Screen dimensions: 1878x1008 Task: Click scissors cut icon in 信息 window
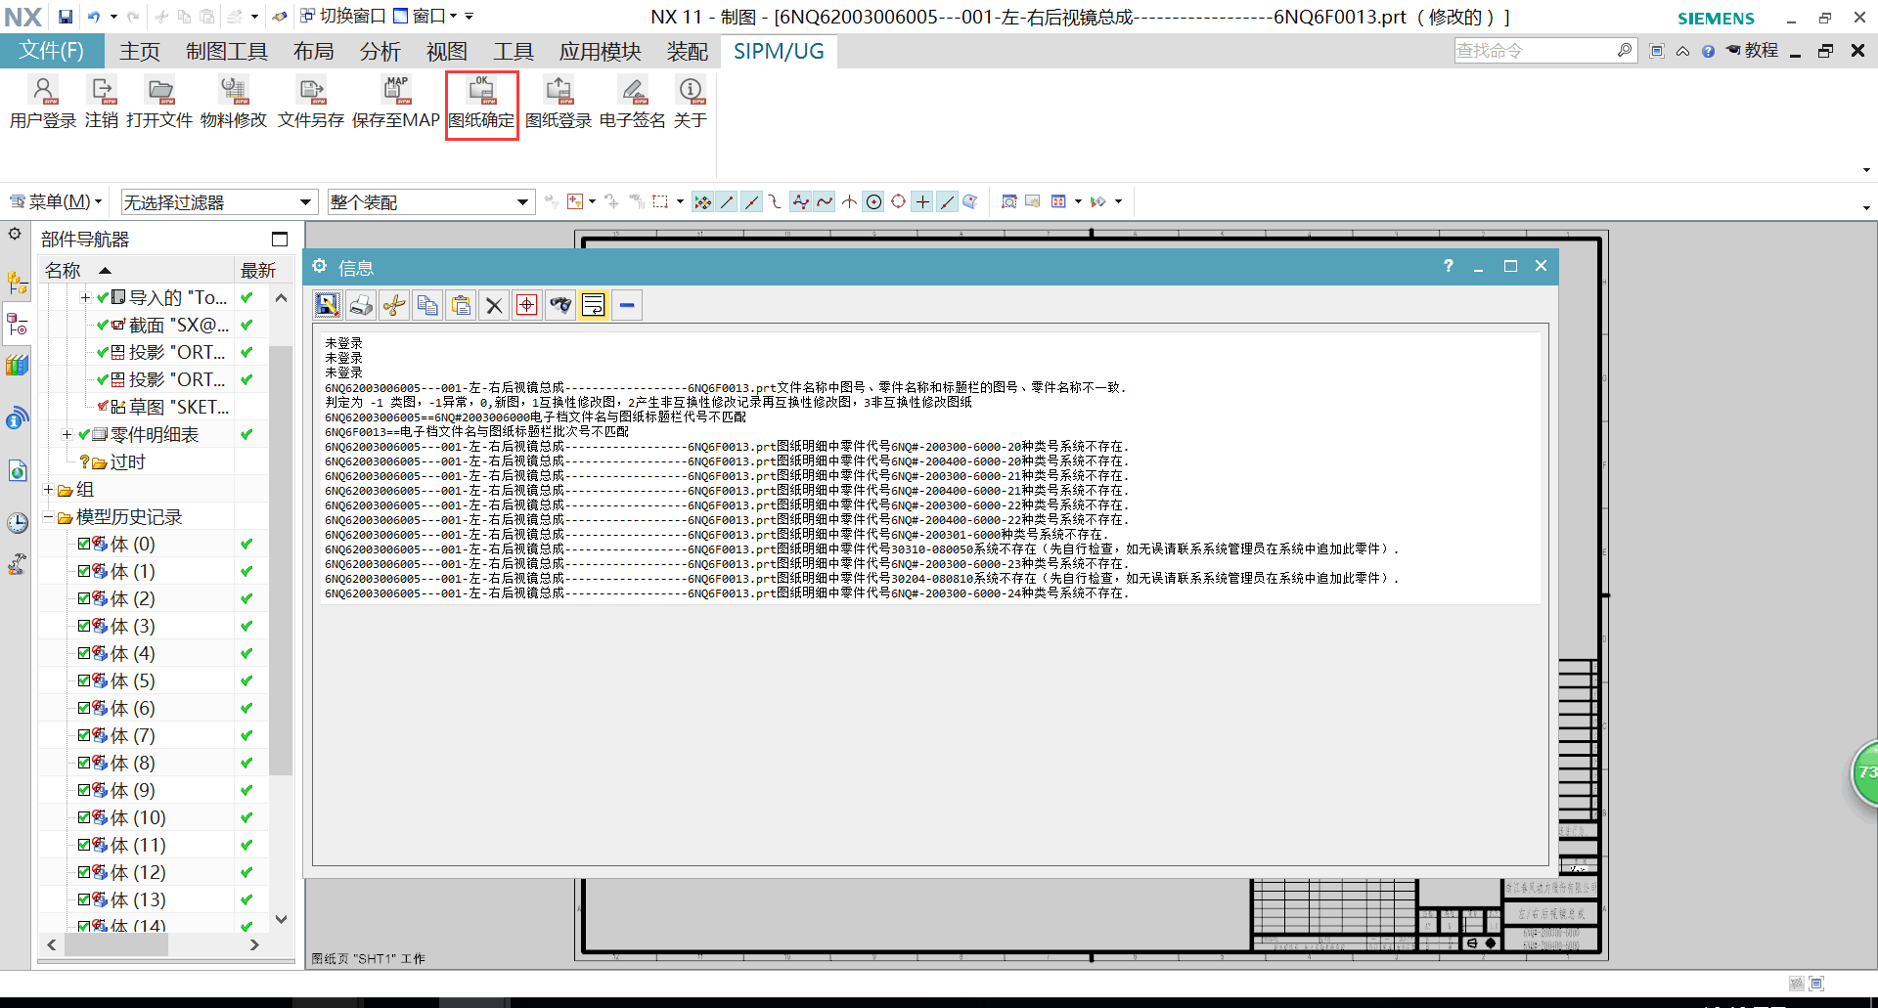tap(394, 306)
